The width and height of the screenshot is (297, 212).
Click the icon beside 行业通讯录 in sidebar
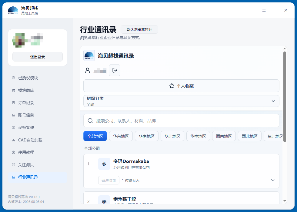[13, 177]
